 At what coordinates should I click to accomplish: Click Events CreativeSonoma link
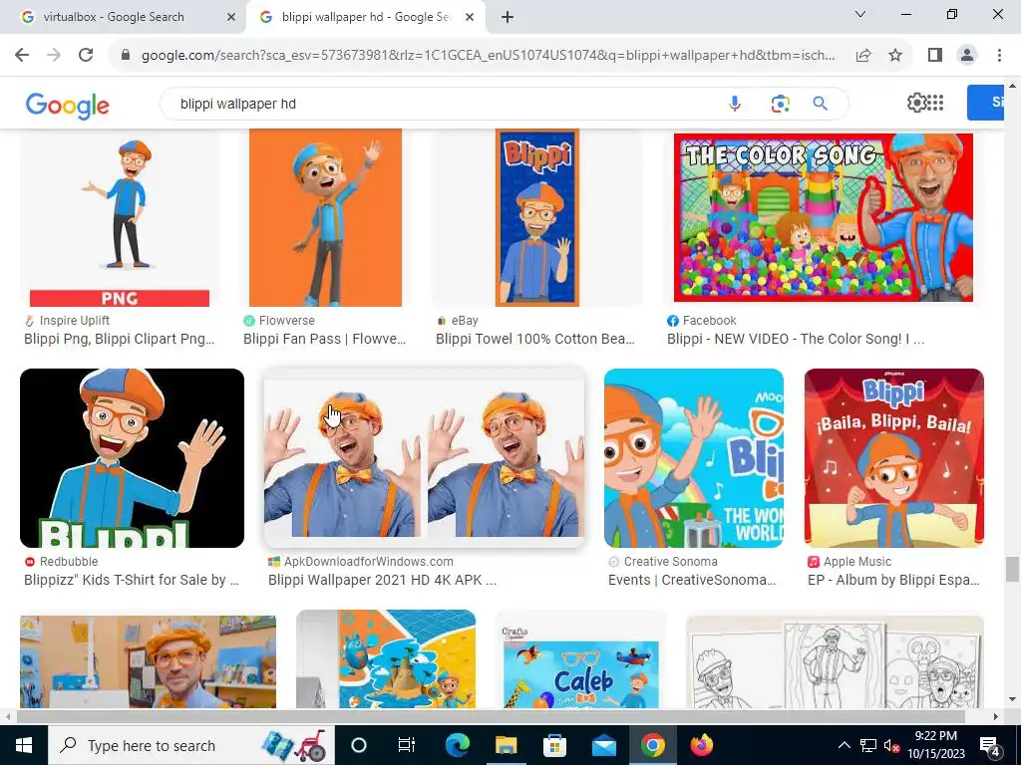692,580
